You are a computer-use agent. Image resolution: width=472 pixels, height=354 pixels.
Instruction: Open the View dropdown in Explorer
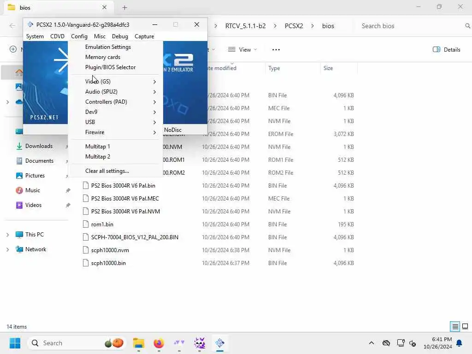click(242, 50)
